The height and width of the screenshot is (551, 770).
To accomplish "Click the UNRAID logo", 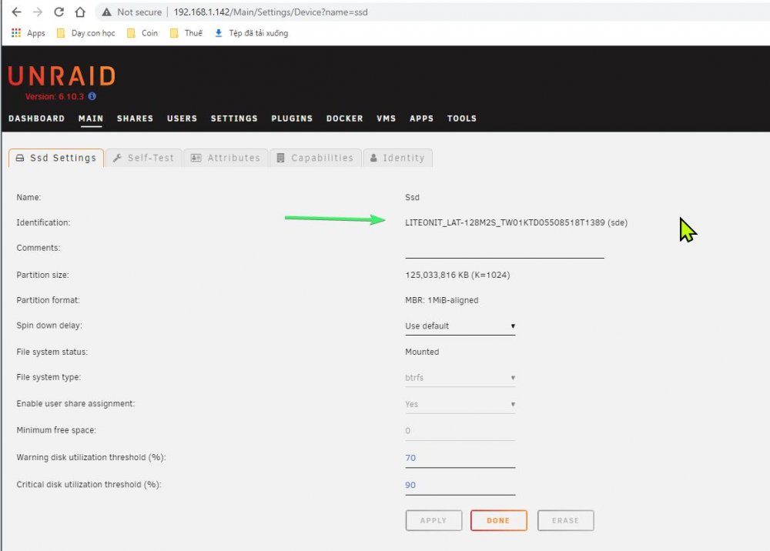I will [62, 76].
